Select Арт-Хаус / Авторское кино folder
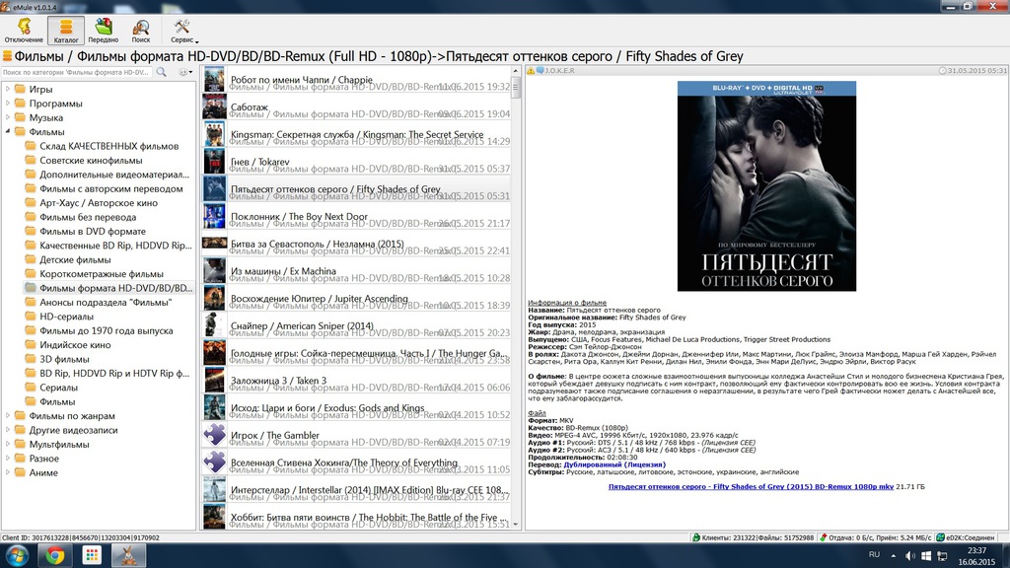Image resolution: width=1010 pixels, height=568 pixels. [x=98, y=202]
